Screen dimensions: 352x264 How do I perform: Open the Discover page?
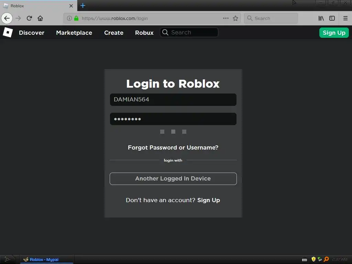click(x=32, y=33)
